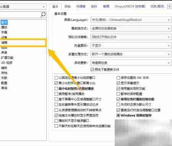
Task: Enable 基于屏幕中心区域调整窗口尺寸 checkbox
Action: (x=56, y=99)
